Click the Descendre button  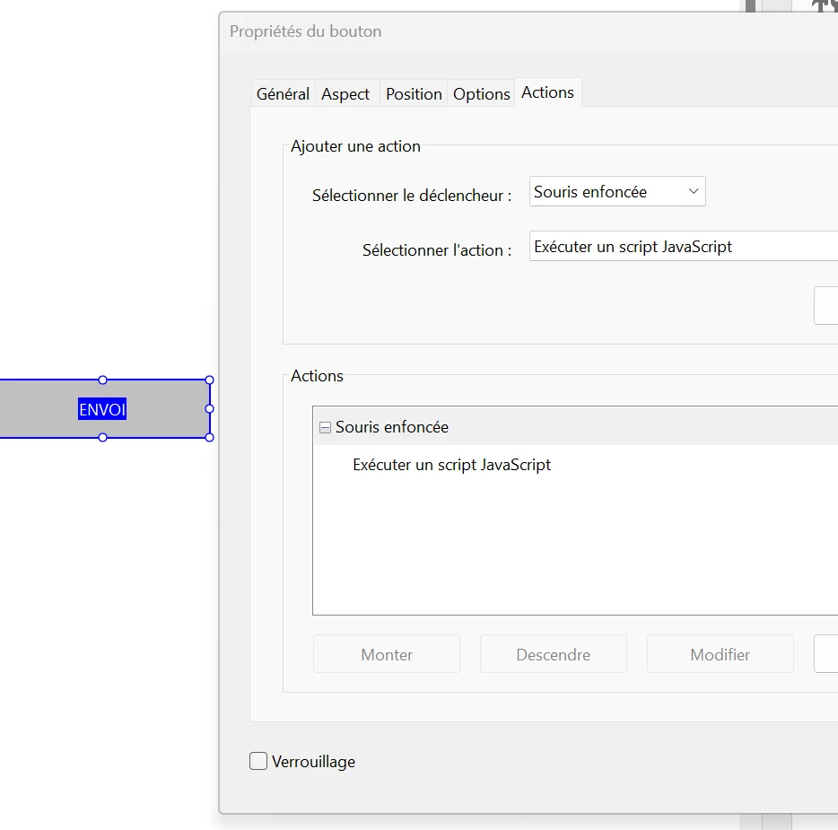click(x=554, y=654)
